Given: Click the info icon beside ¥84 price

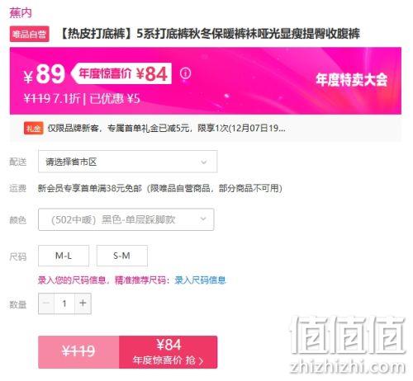Looking at the screenshot, I should pos(185,73).
